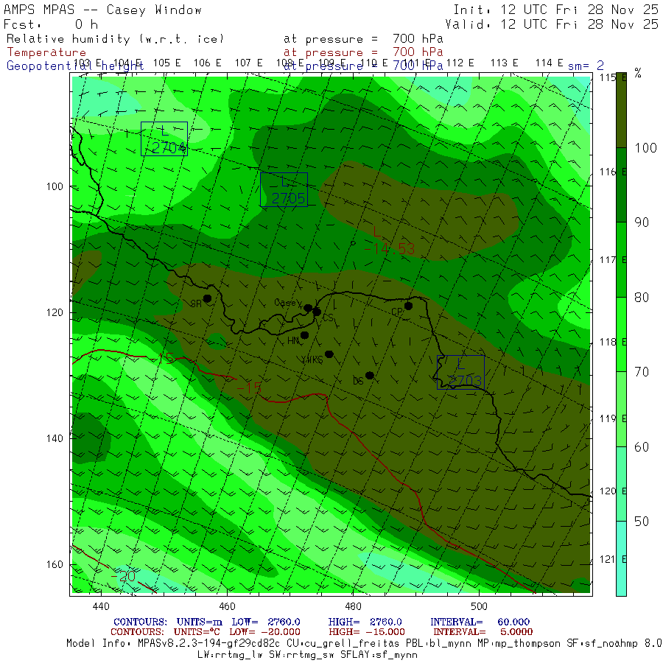The height and width of the screenshot is (663, 663).
Task: Click the YWKS station marker dot
Action: tap(329, 354)
